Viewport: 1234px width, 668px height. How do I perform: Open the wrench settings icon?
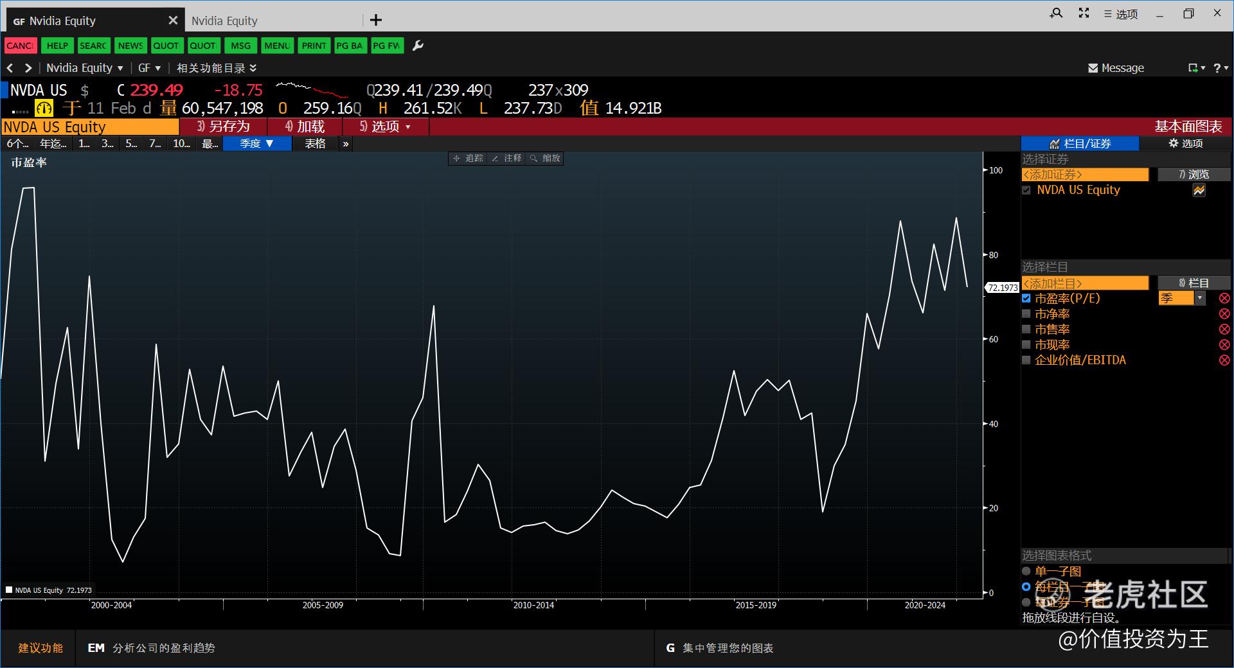(418, 46)
